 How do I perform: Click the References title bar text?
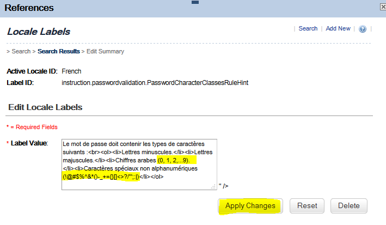(x=29, y=8)
